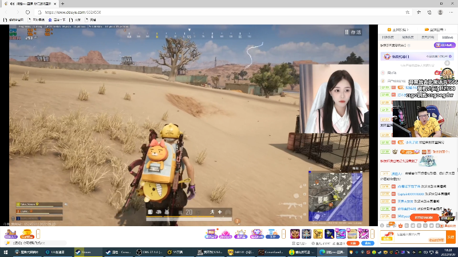Click the grey plus circle in the ranking panel
Image resolution: width=458 pixels, height=257 pixels.
point(447,63)
